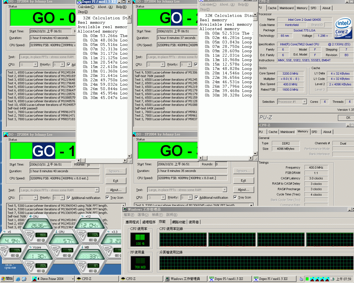Click green square icon in system tray
Image resolution: width=354 pixels, height=283 pixels.
(x=307, y=279)
